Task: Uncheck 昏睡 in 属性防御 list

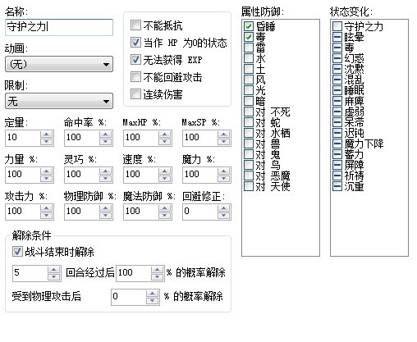Action: pos(249,26)
